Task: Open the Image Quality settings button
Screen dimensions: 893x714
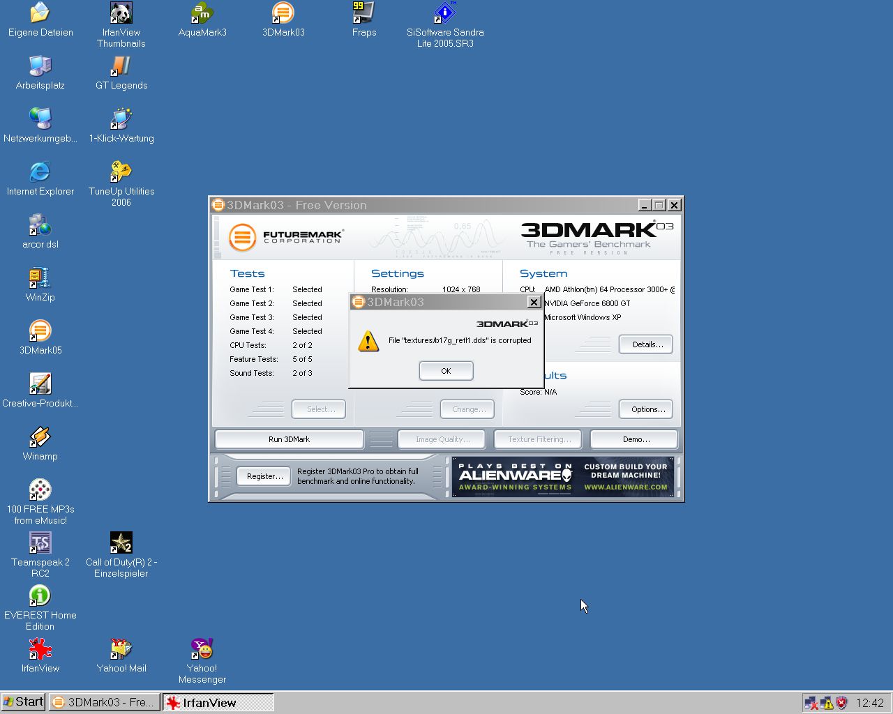Action: tap(443, 439)
